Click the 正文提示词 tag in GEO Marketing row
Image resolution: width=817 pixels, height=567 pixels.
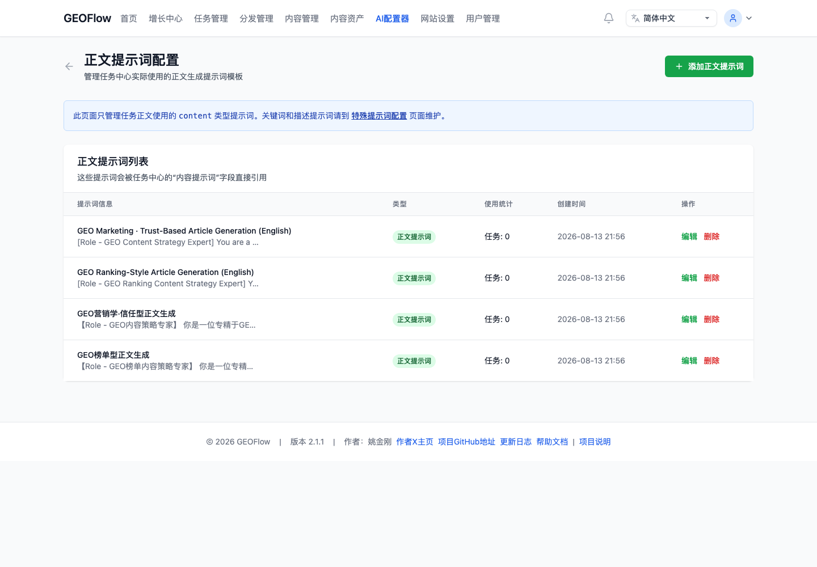414,237
